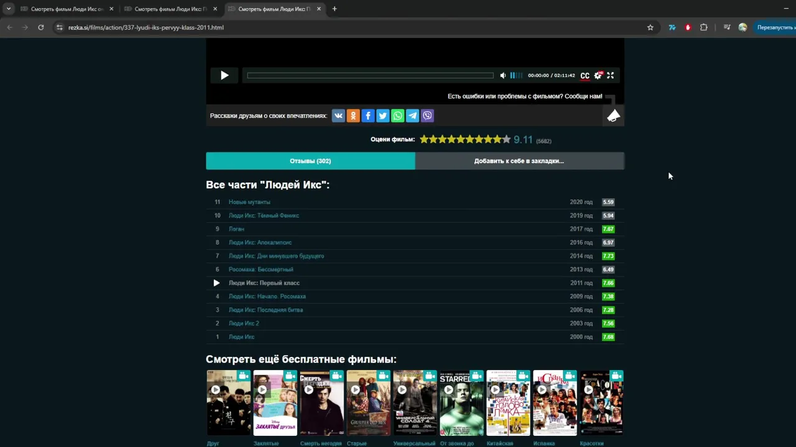
Task: Open Люди Икс 2 link
Action: [244, 323]
